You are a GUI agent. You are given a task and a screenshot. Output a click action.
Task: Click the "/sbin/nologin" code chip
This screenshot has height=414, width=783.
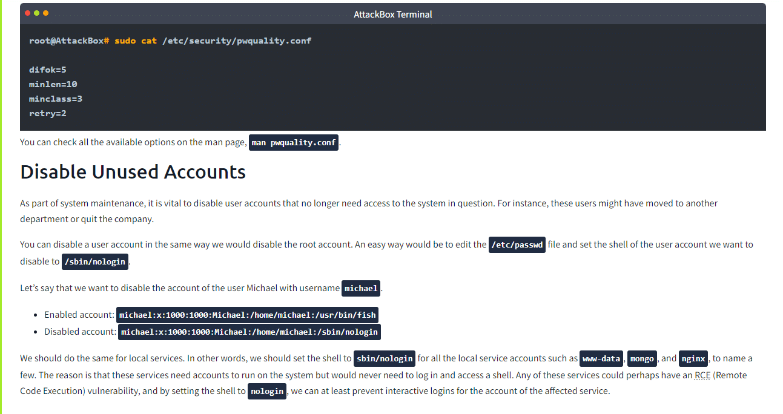click(94, 261)
